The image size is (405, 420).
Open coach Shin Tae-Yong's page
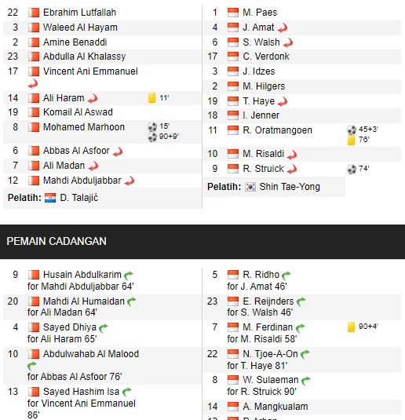290,187
